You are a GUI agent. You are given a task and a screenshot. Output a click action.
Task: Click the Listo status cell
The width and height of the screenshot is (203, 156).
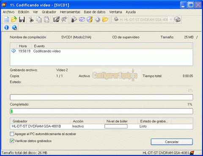[143, 126]
